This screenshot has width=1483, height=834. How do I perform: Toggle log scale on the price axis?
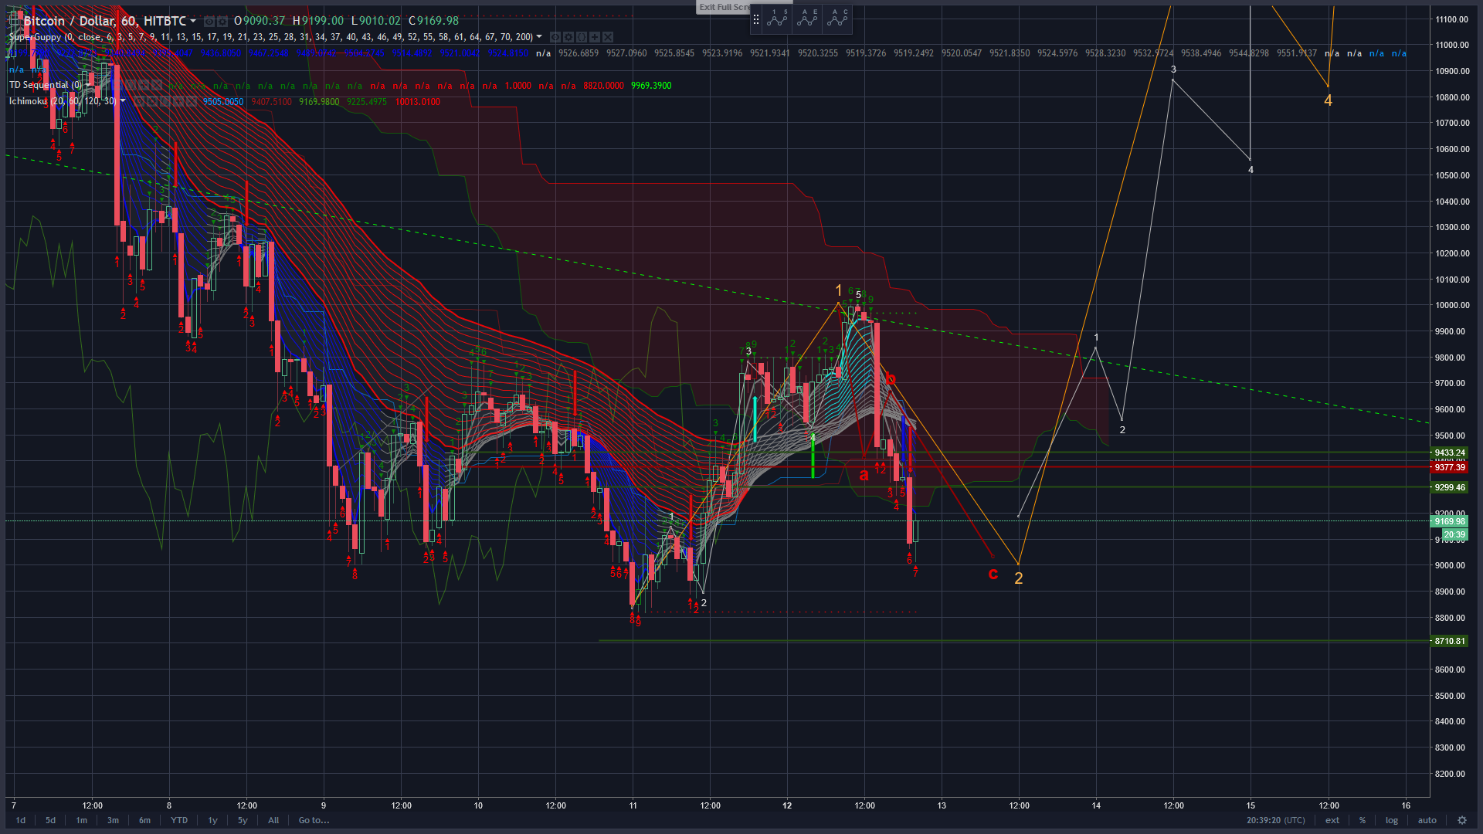[x=1392, y=820]
